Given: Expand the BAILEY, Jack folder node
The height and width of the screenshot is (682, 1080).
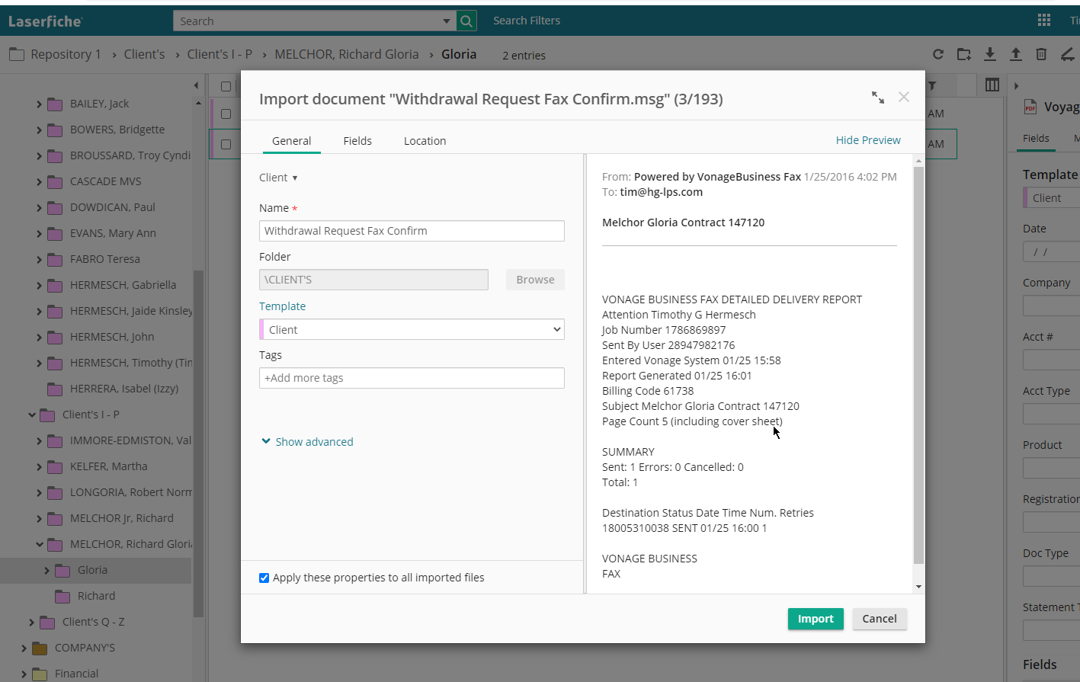Looking at the screenshot, I should point(40,104).
